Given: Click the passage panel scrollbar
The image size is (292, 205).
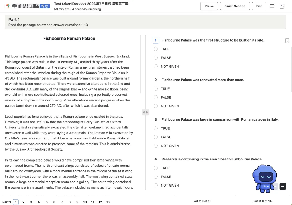Looking at the screenshot, I should pos(140,64).
